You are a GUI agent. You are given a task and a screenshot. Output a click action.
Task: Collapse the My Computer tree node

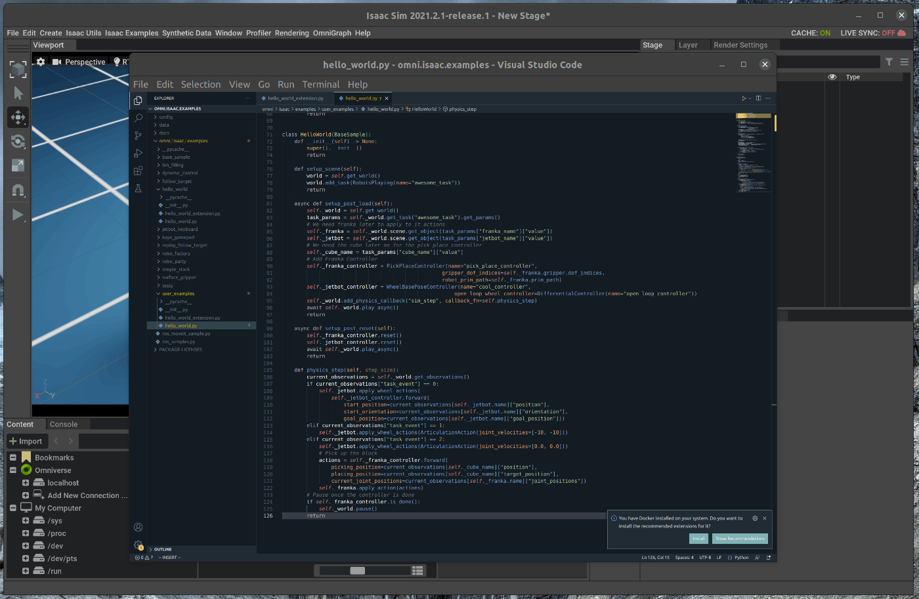[x=12, y=508]
